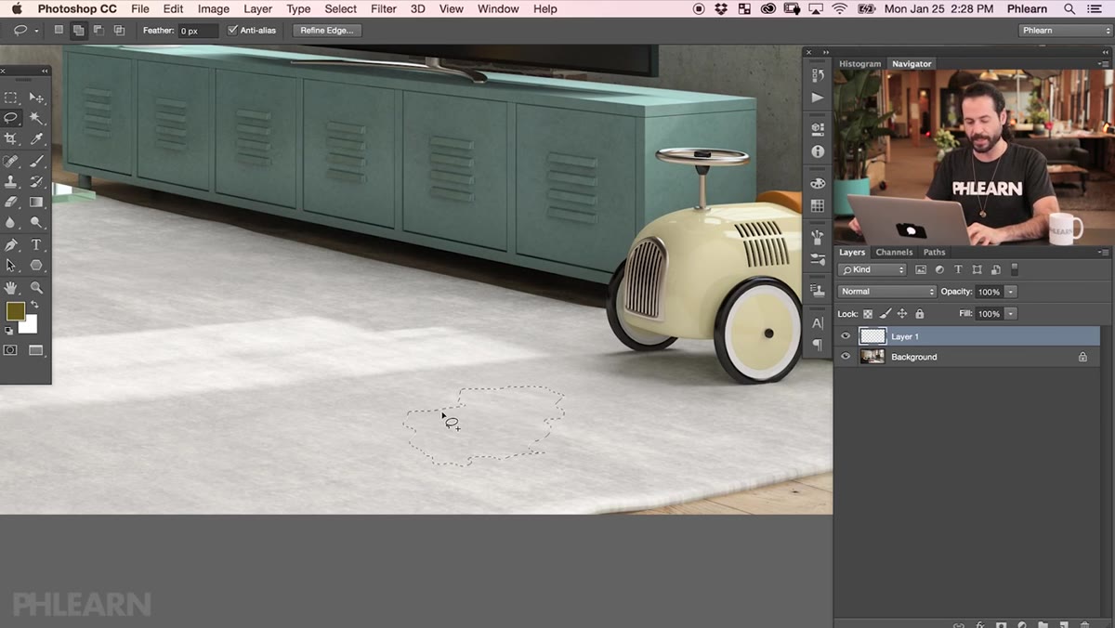The image size is (1115, 628).
Task: Select the Clone Stamp tool
Action: tap(11, 182)
